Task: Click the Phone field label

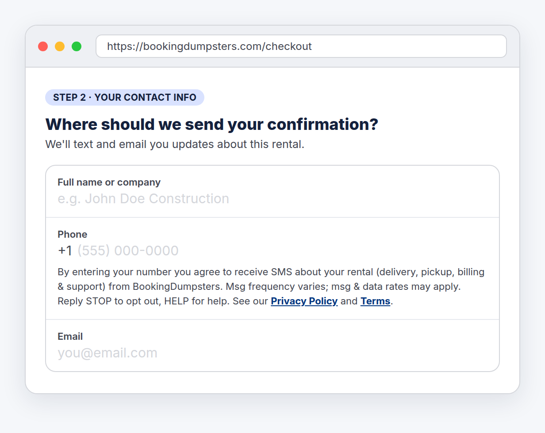Action: [72, 234]
